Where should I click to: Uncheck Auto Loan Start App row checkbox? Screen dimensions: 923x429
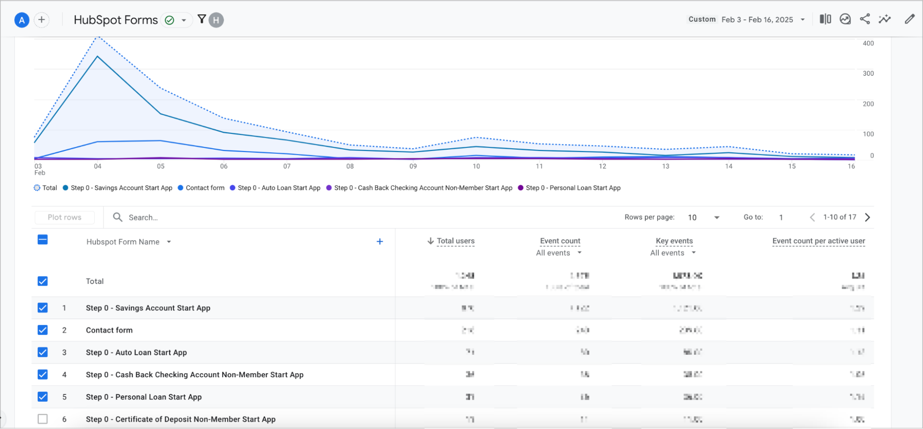click(x=42, y=352)
